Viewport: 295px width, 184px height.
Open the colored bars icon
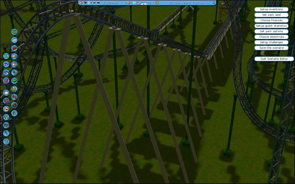click(14, 113)
